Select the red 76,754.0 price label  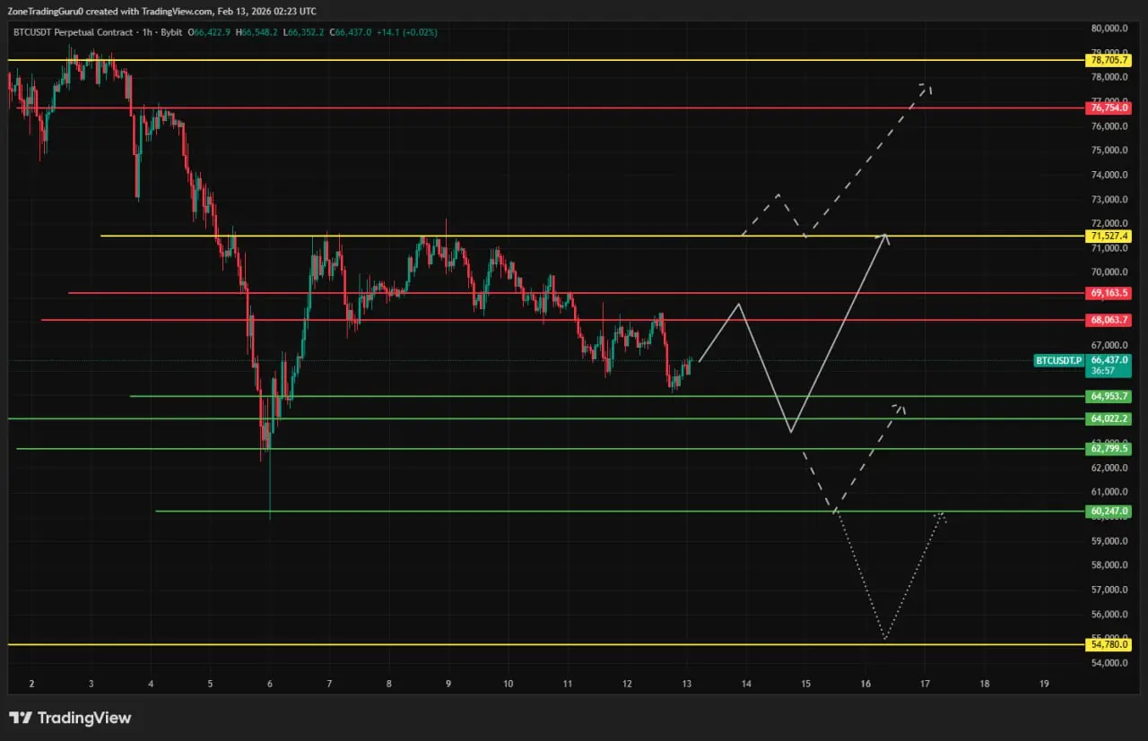tap(1108, 108)
